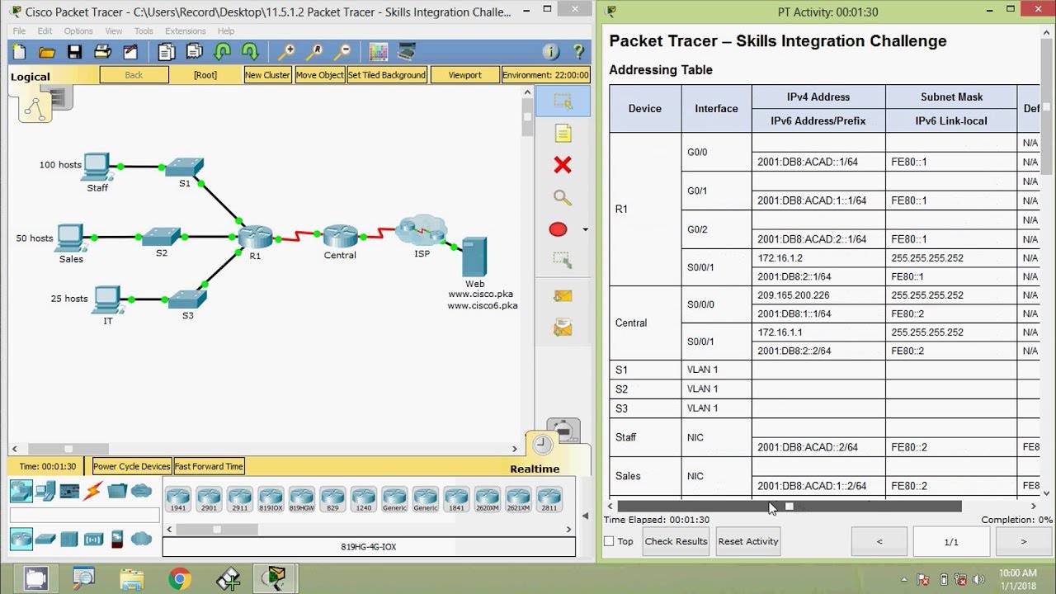
Task: Toggle the Top checkbox in PT Activity
Action: 609,541
